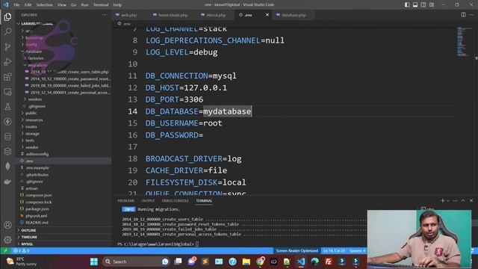Open the Docker whale icon view

(x=7, y=182)
